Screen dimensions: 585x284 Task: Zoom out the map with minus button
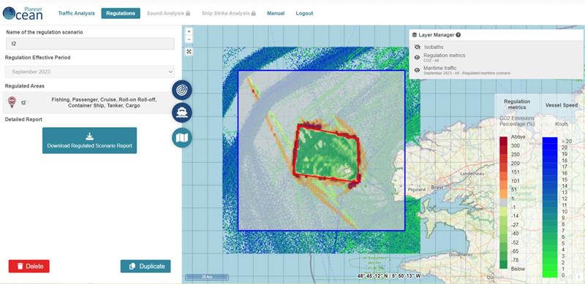tap(189, 39)
